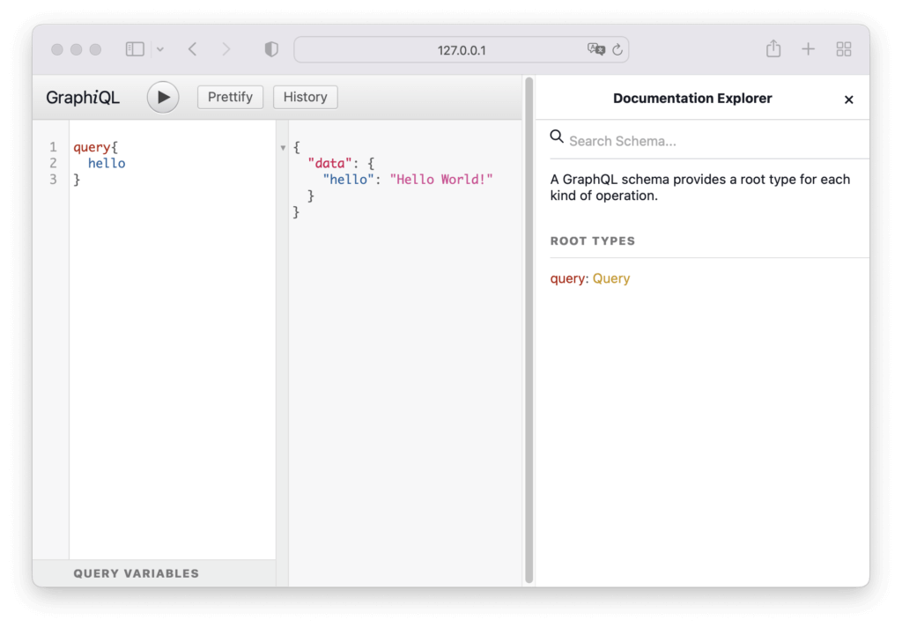The width and height of the screenshot is (902, 627).
Task: Select the Query root type link
Action: click(611, 278)
